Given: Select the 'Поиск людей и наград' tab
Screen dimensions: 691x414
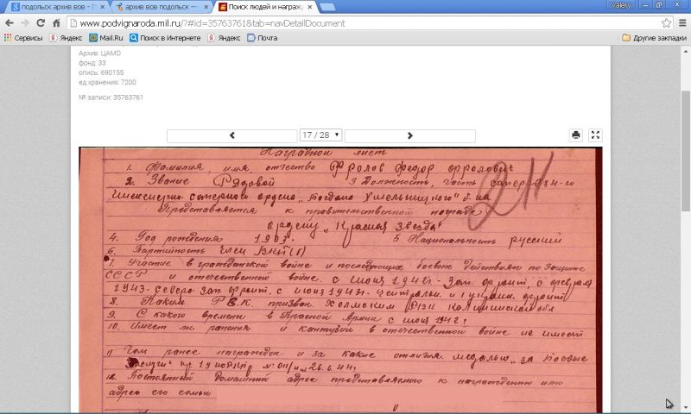Looking at the screenshot, I should point(263,7).
